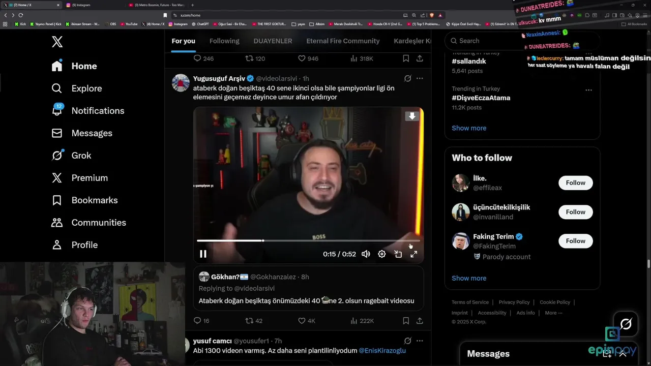
Task: Open the #sallandık trend
Action: 469,61
